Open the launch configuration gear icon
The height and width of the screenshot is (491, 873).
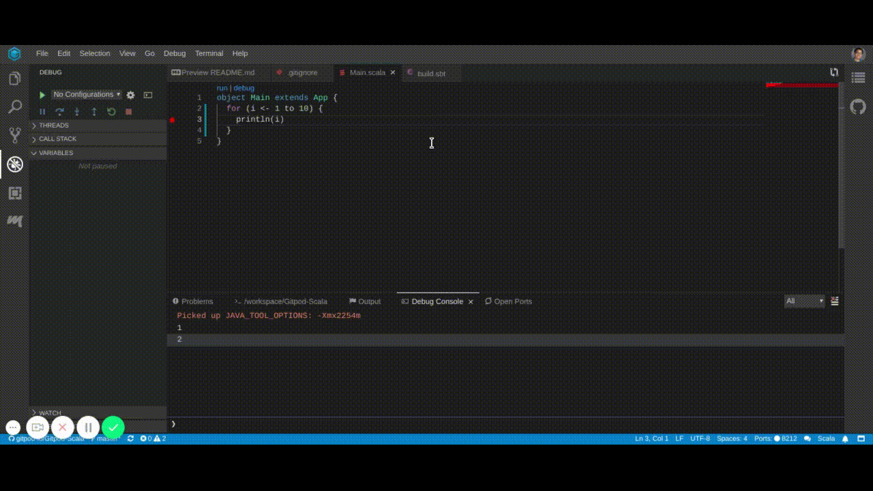[x=130, y=95]
